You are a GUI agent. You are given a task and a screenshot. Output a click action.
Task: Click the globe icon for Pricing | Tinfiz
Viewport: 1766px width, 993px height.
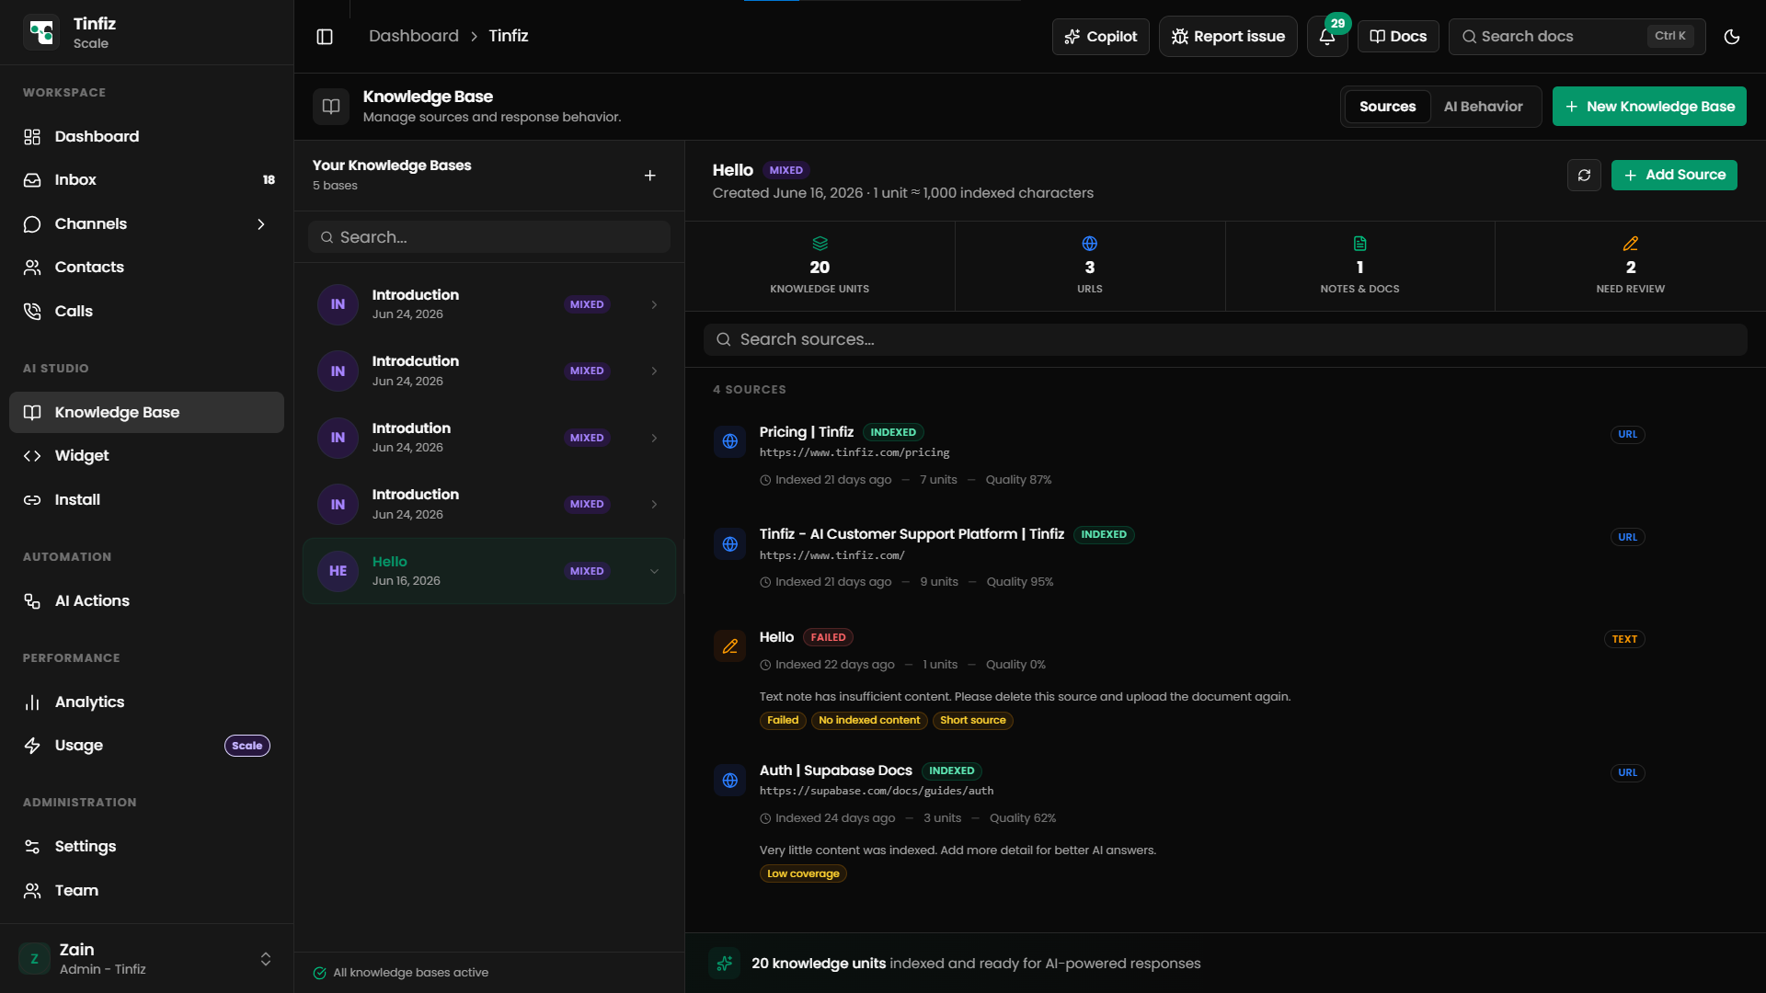(x=730, y=441)
